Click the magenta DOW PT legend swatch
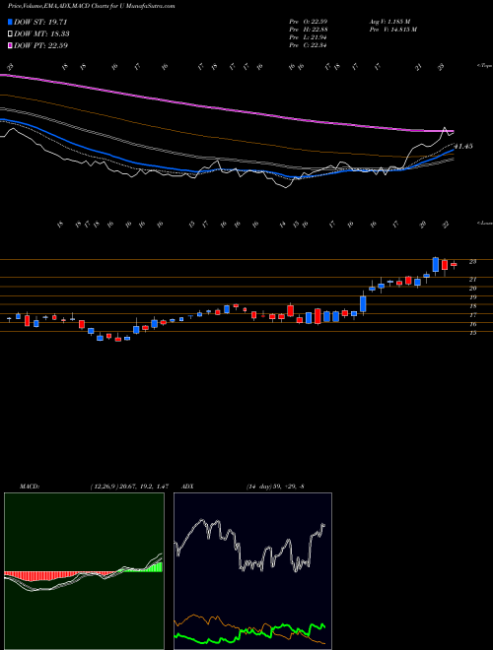 (11, 45)
